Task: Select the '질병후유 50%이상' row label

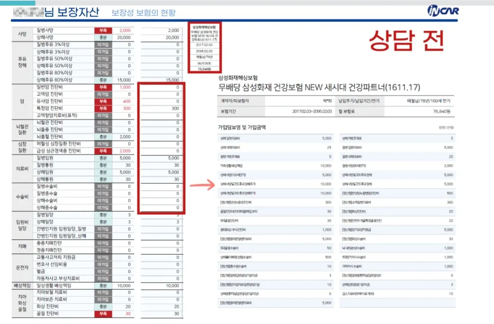Action: (55, 59)
